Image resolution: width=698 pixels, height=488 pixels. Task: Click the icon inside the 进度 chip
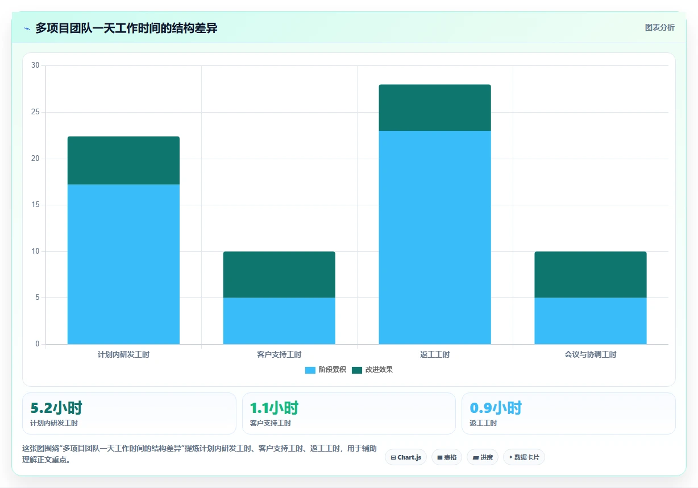[475, 457]
